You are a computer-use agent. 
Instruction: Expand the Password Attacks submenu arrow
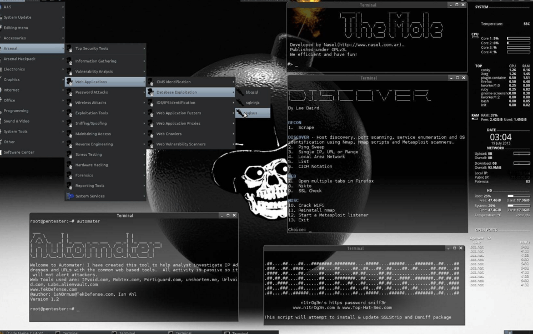pyautogui.click(x=144, y=92)
